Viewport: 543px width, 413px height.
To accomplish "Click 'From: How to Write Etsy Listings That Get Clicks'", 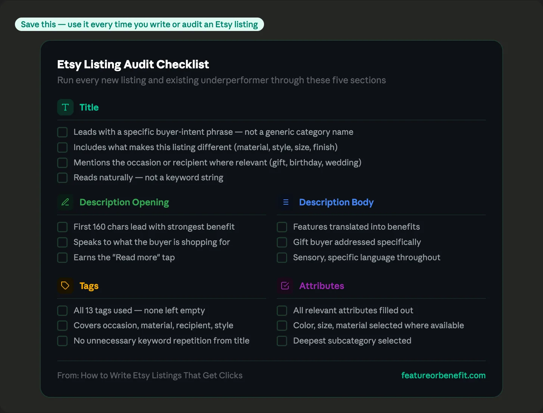I will click(x=150, y=375).
